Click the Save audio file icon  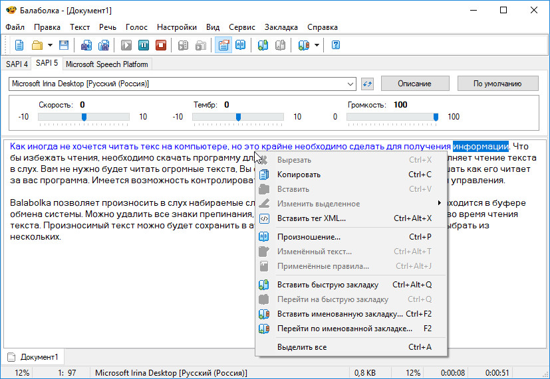pos(86,45)
